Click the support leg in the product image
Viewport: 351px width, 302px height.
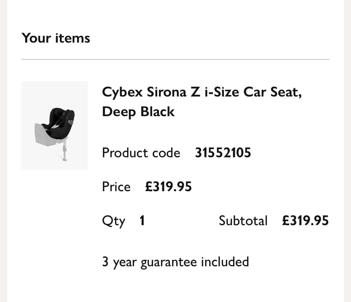click(64, 152)
